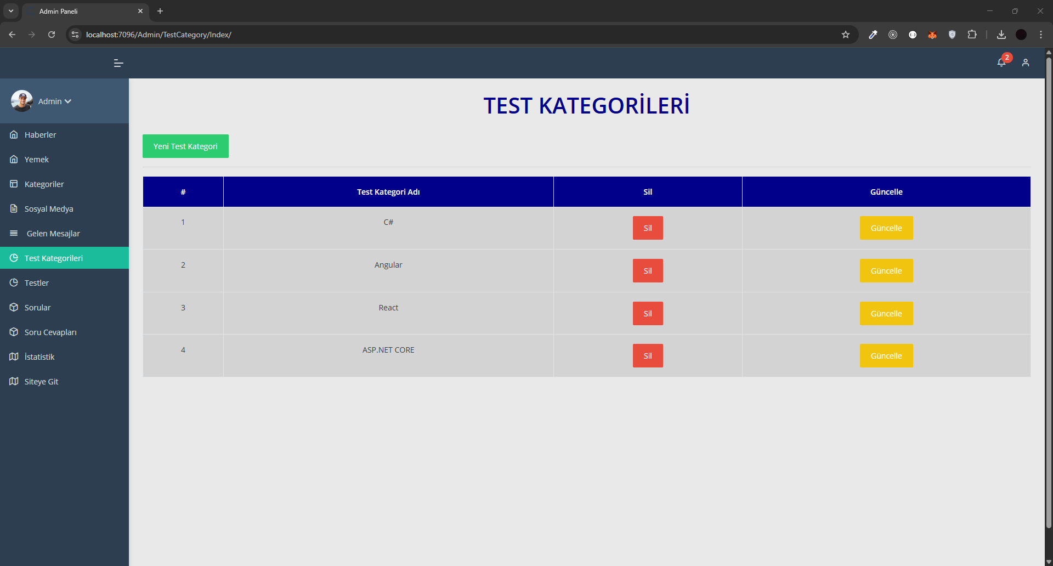This screenshot has height=566, width=1053.
Task: Open Gelen Mesajlar list icon
Action: (x=14, y=234)
